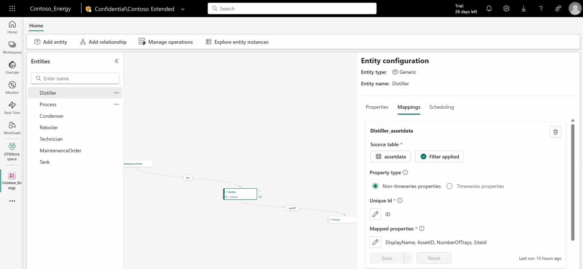Screen dimensions: 583x269
Task: Open the Save button dropdown arrow
Action: pyautogui.click(x=408, y=258)
